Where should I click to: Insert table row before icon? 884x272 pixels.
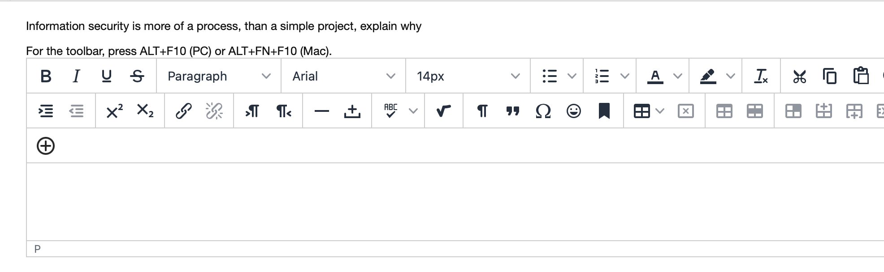point(824,111)
